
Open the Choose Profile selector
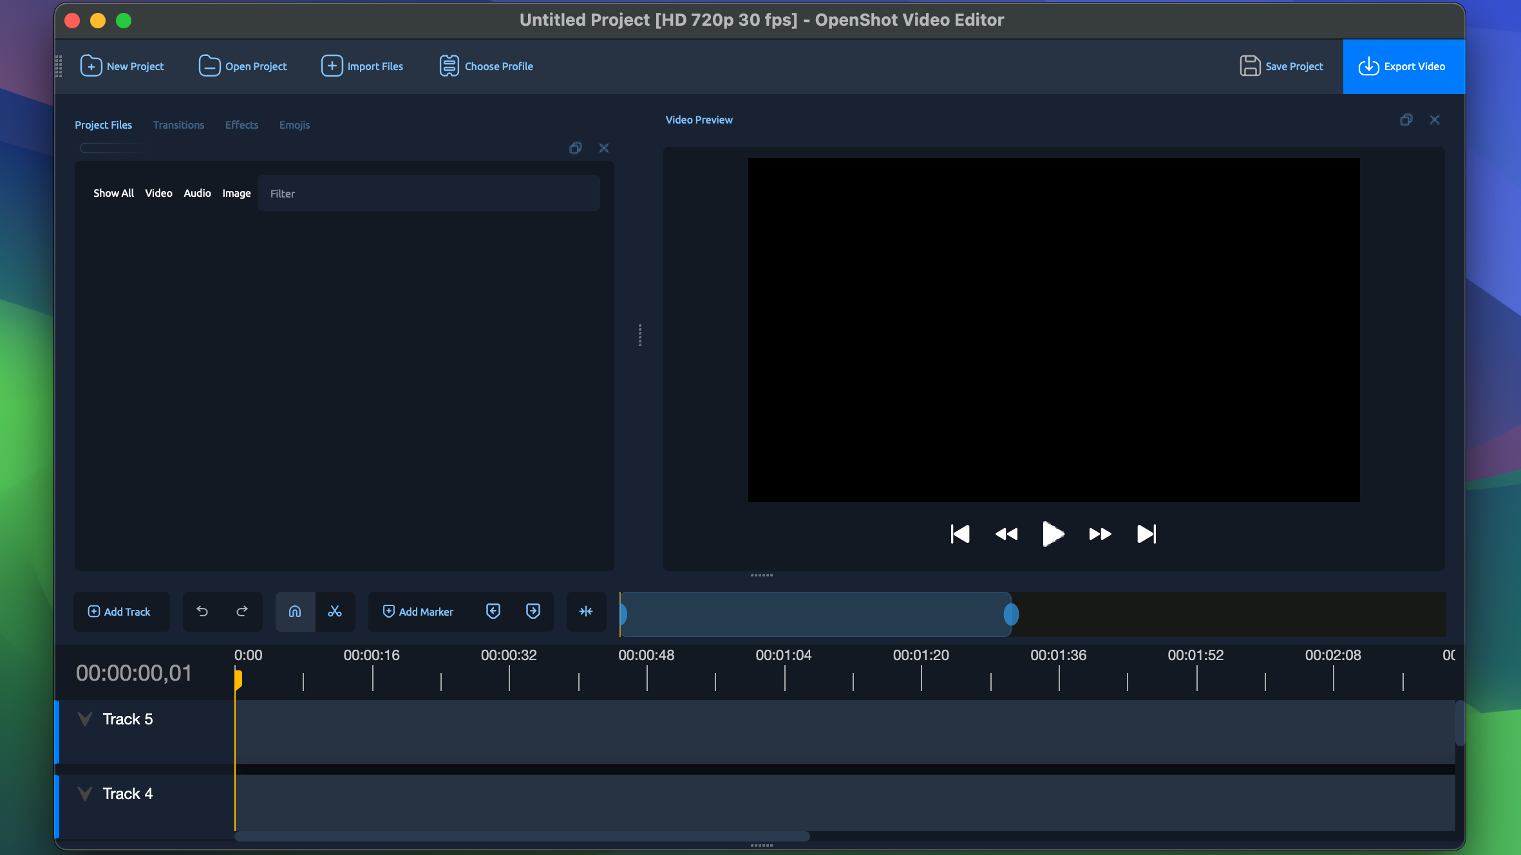click(x=486, y=66)
